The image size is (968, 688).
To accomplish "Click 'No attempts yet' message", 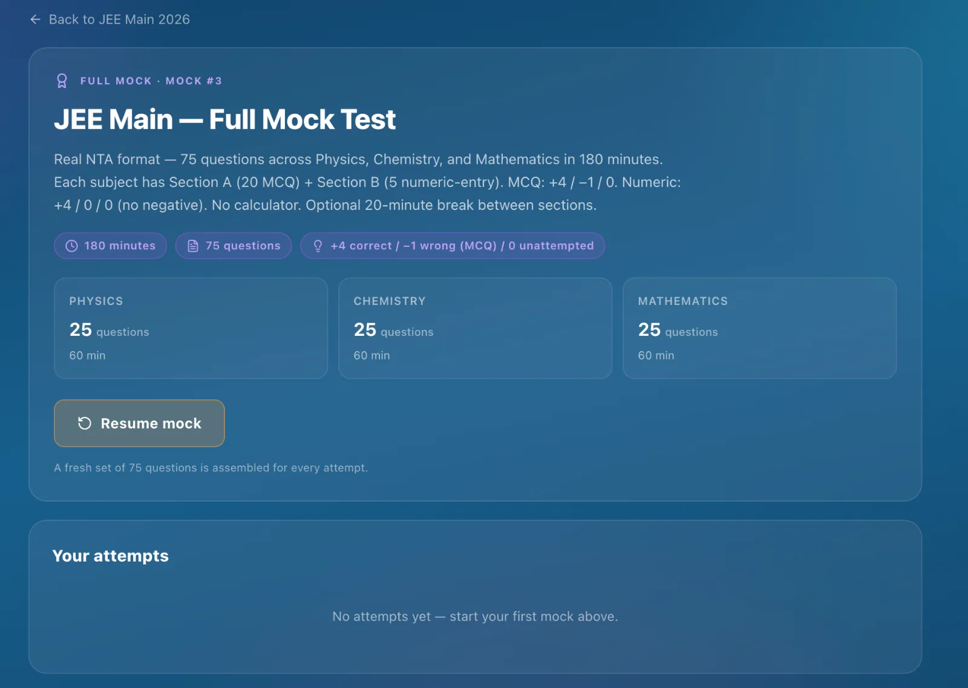I will (x=475, y=617).
